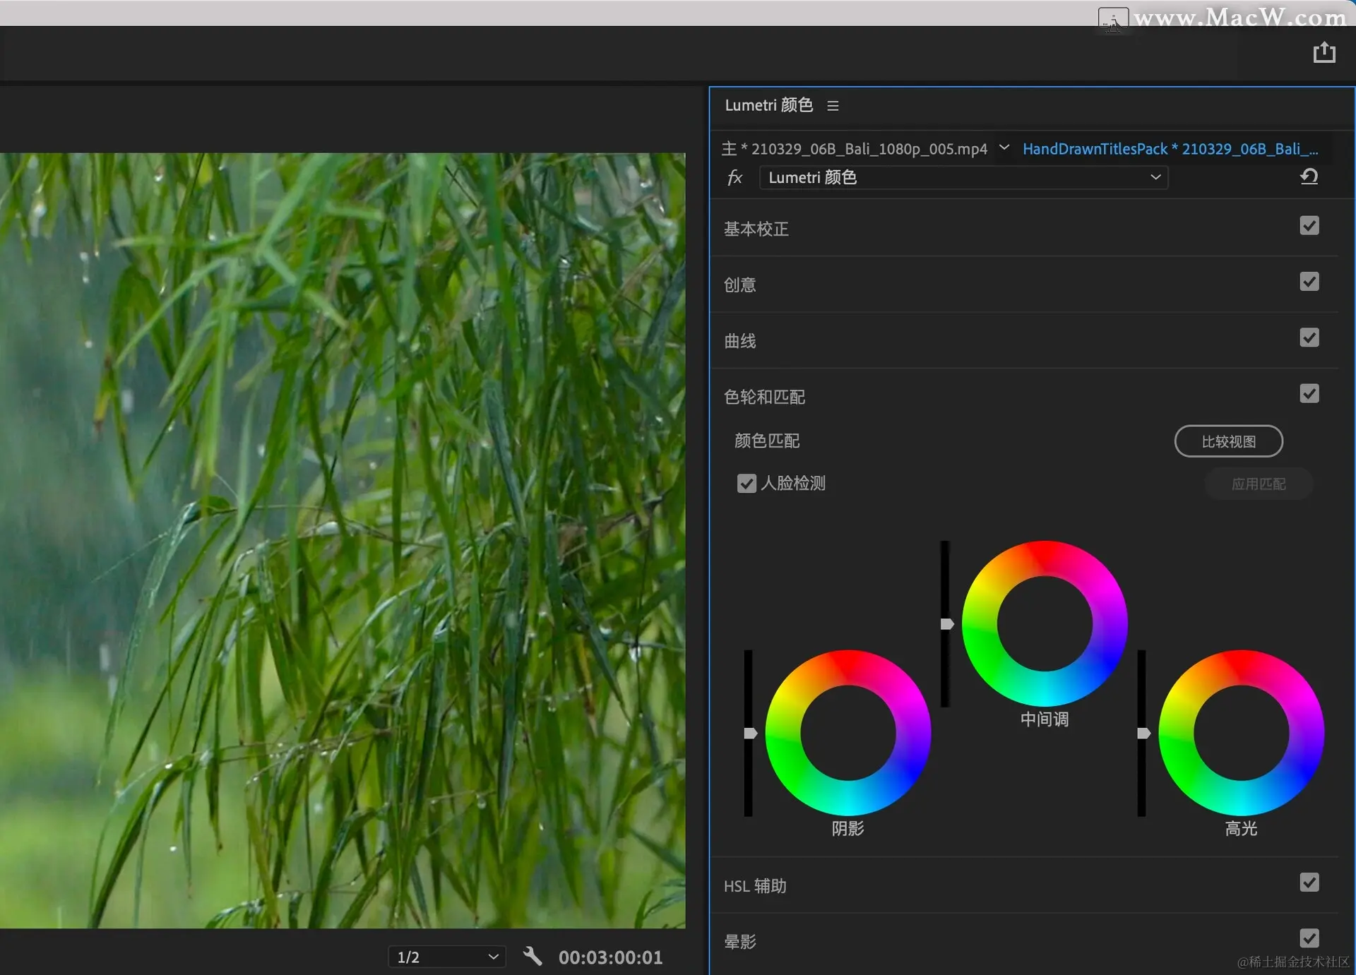Uncheck the 人脸检测 face detection box

tap(747, 484)
